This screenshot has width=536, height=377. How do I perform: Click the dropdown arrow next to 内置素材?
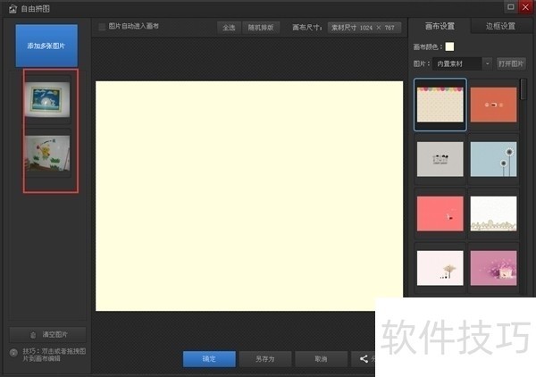click(487, 63)
